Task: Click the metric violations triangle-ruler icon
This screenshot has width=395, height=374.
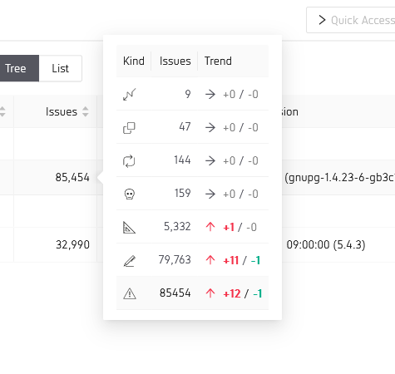Action: (129, 228)
